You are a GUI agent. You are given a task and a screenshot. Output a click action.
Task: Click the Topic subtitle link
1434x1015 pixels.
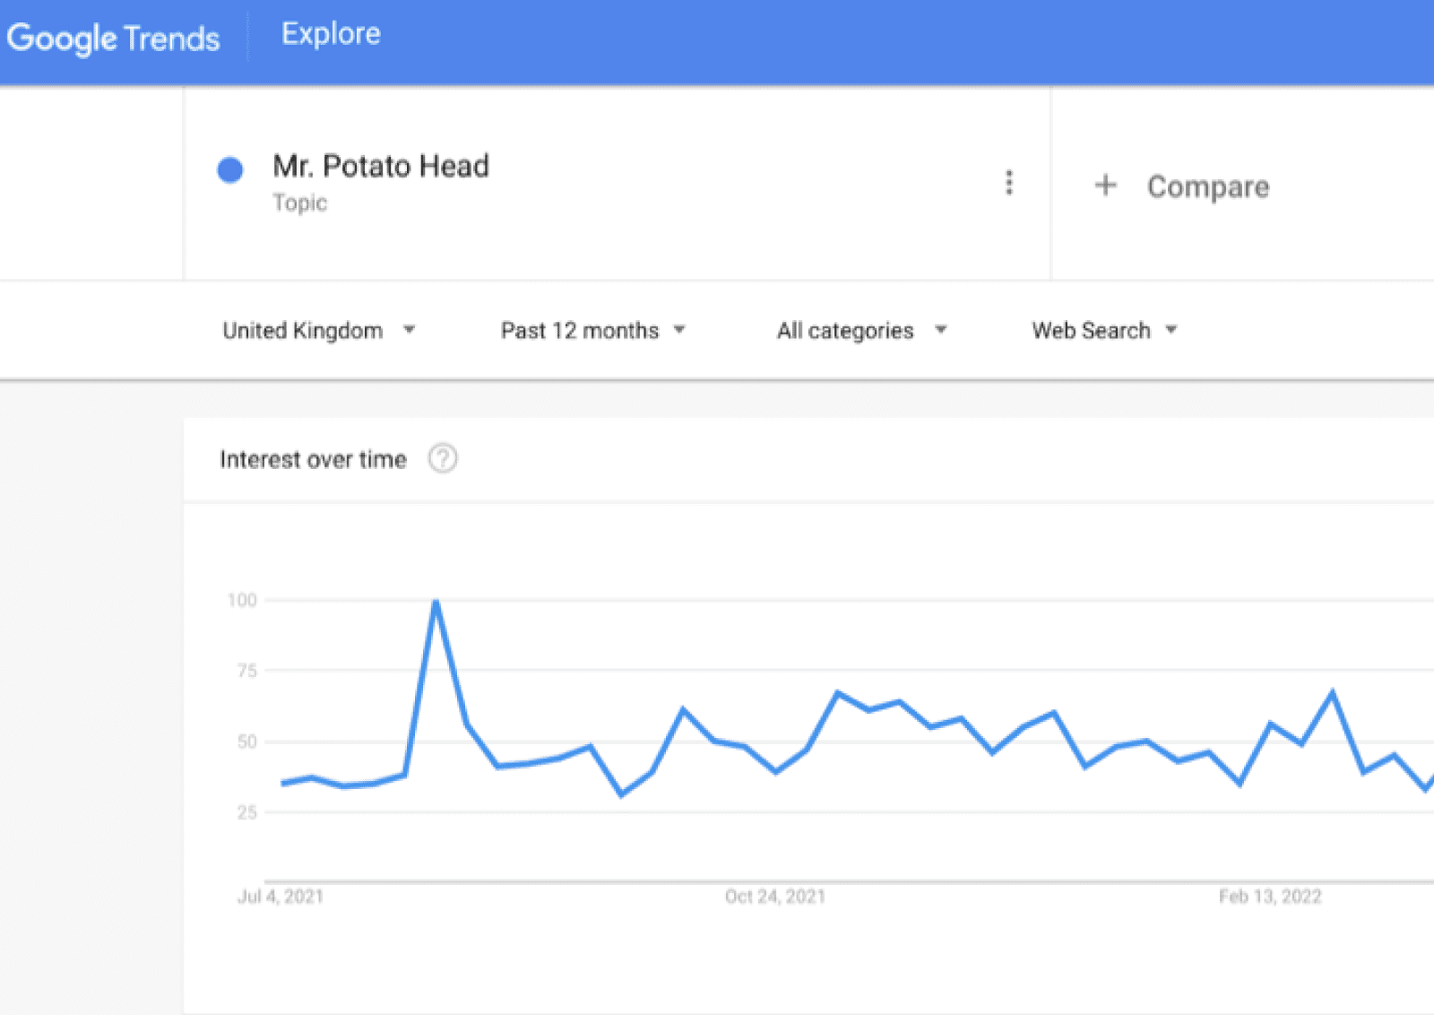tap(299, 203)
